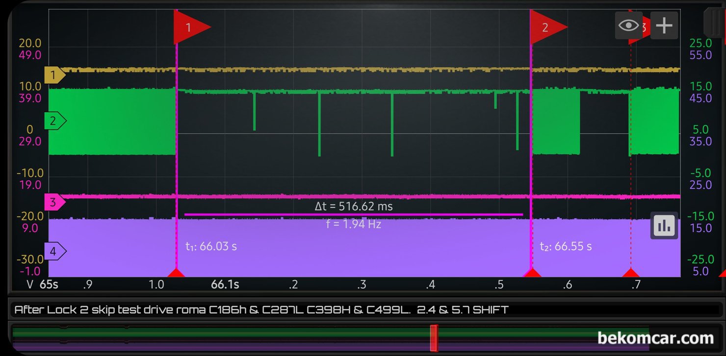Click red triangle handle at dashed cursor
The image size is (726, 356).
pyautogui.click(x=631, y=273)
